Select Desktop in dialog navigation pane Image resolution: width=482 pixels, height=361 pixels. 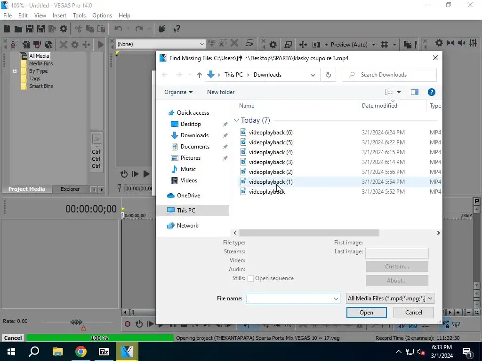(x=191, y=124)
